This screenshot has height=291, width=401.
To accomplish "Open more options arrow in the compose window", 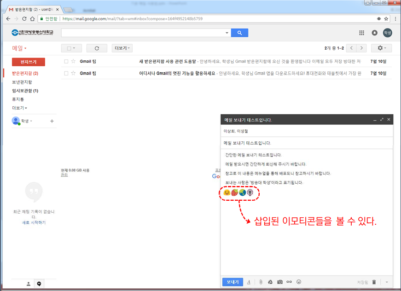I will [387, 282].
